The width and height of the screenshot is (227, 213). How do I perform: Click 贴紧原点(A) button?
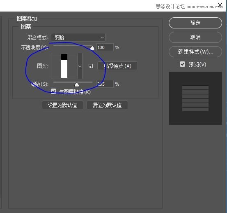click(x=117, y=66)
